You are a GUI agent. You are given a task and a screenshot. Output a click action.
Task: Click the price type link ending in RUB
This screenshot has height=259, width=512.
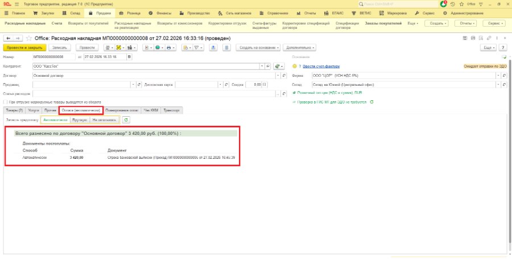pos(329,93)
